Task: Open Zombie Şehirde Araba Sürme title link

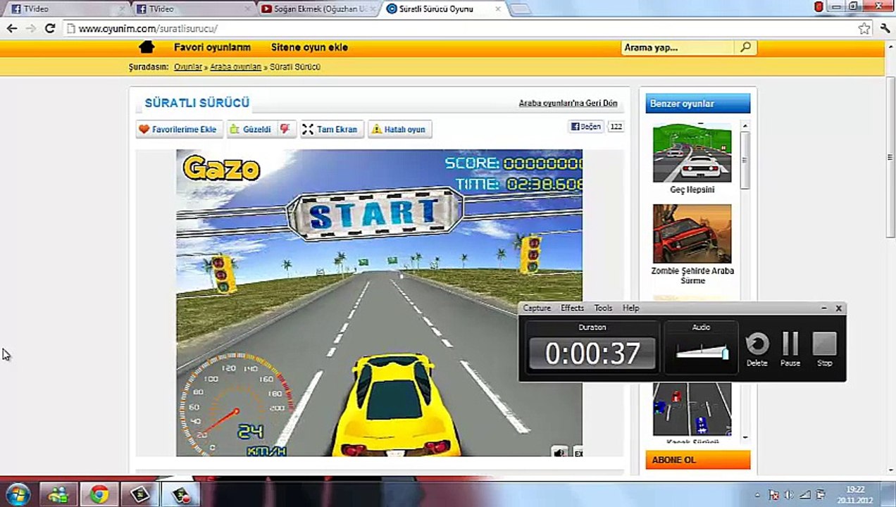Action: [x=692, y=275]
